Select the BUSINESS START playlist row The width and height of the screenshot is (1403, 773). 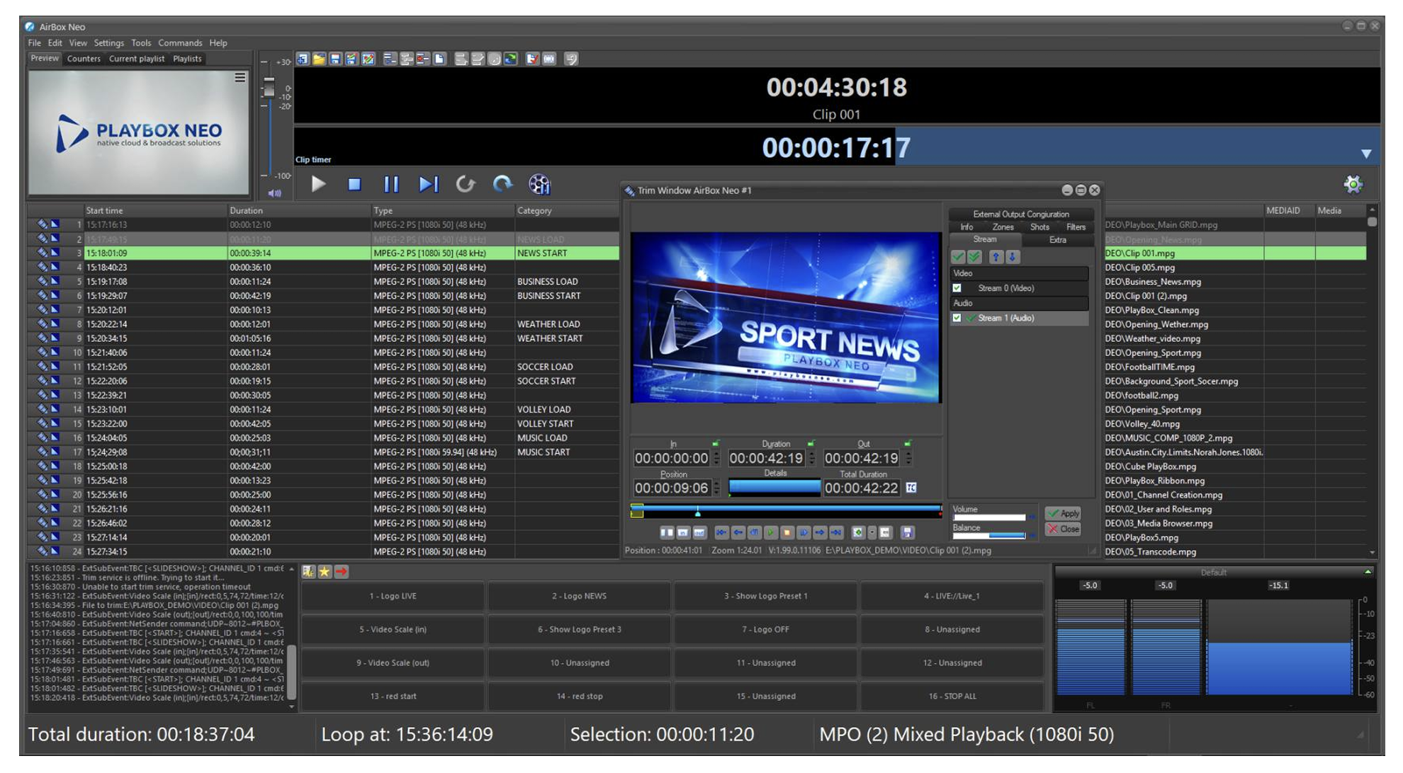pos(324,296)
